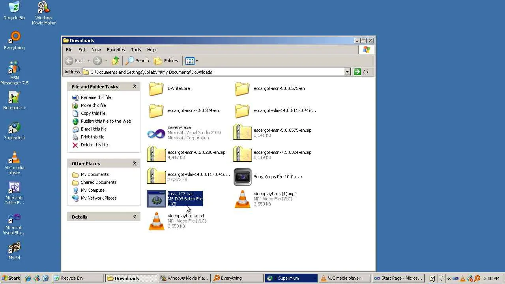
Task: Open the Help menu
Action: [151, 50]
